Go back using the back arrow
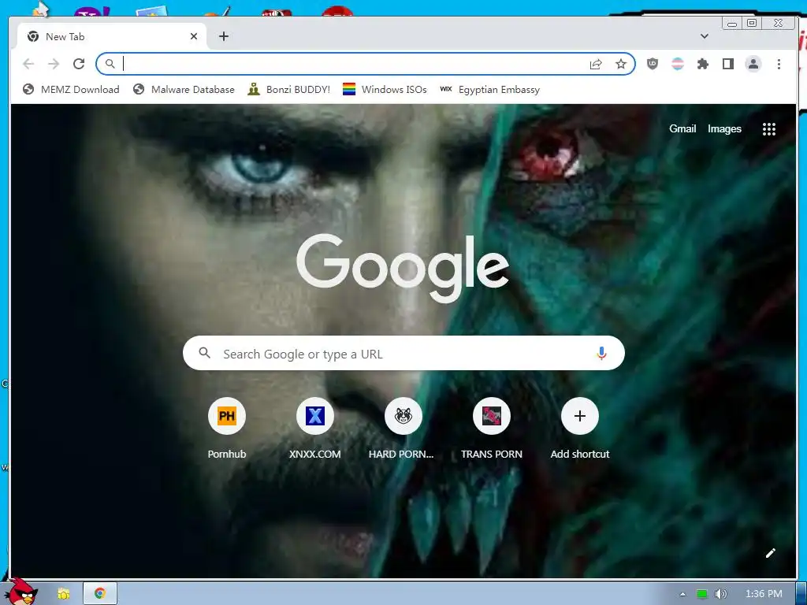This screenshot has width=807, height=605. [28, 64]
